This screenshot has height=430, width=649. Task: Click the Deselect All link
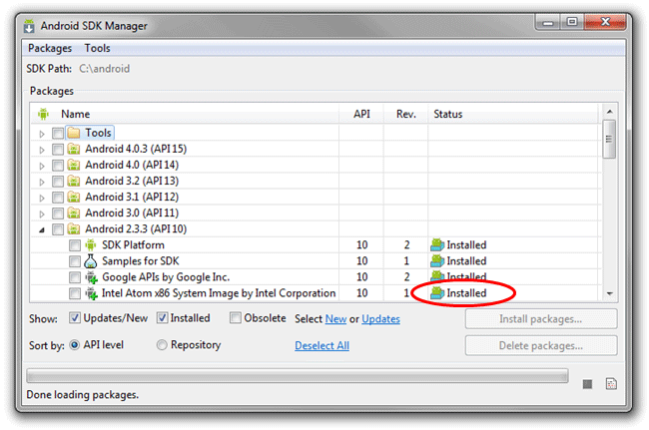[323, 345]
